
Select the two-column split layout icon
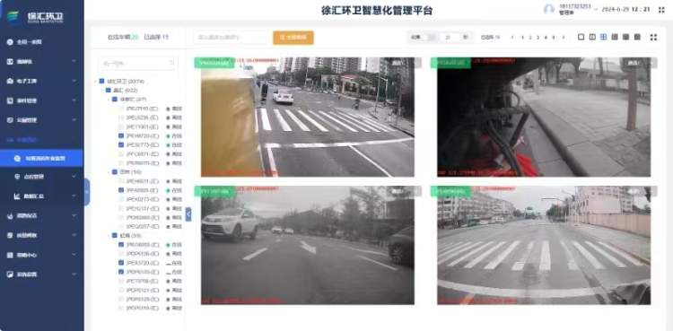click(592, 38)
